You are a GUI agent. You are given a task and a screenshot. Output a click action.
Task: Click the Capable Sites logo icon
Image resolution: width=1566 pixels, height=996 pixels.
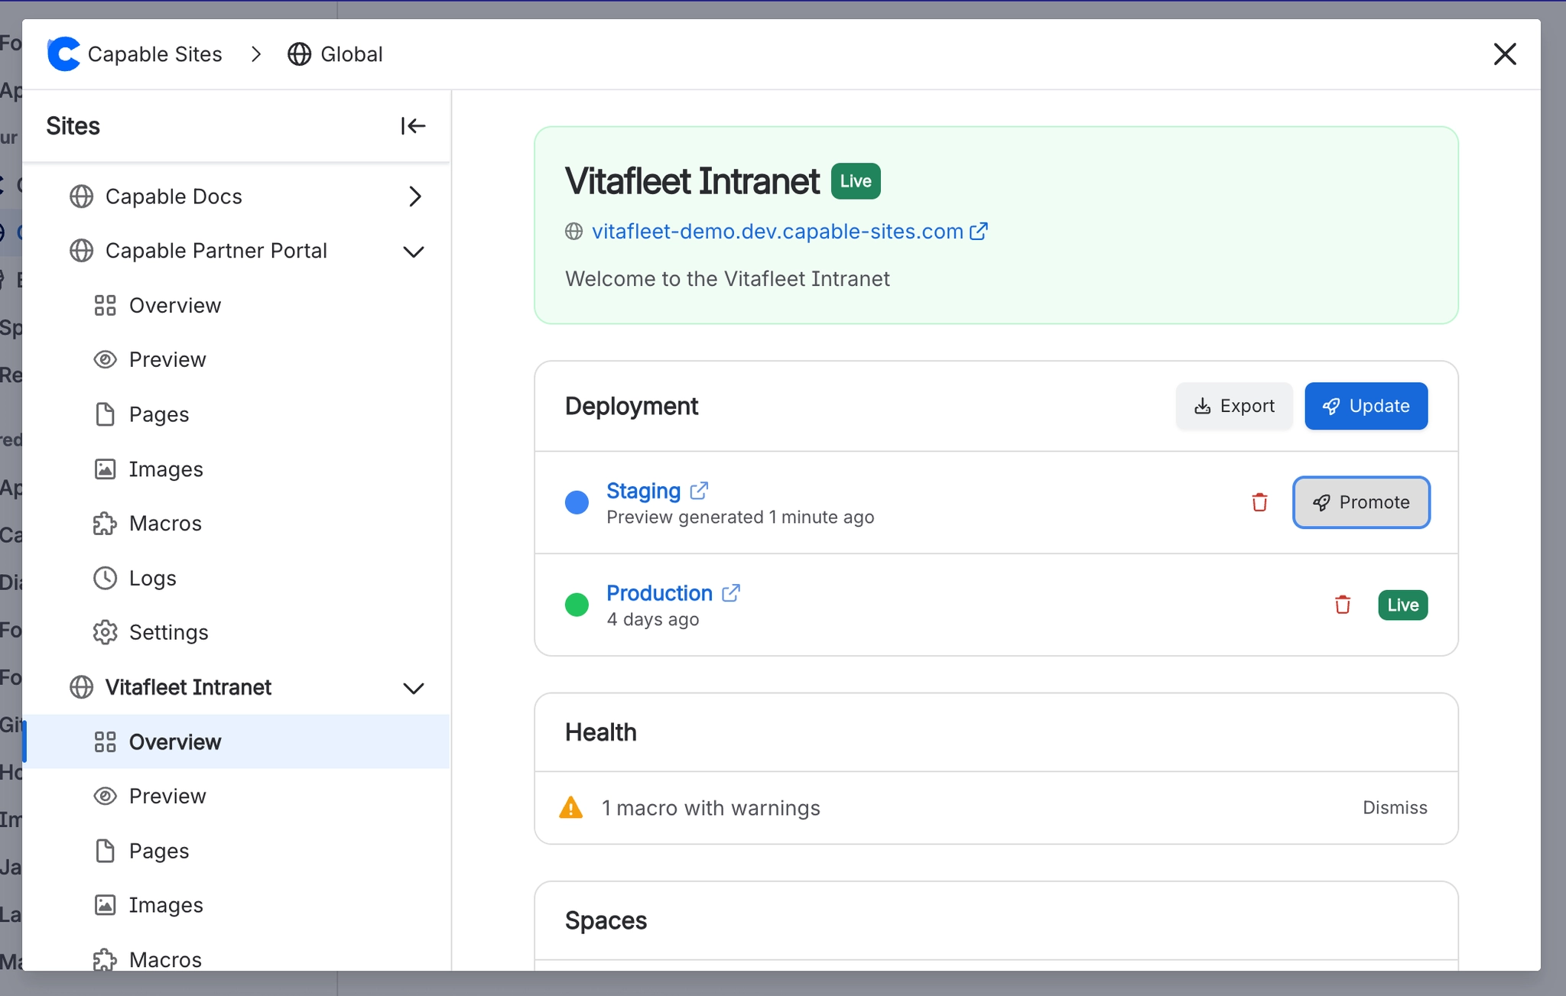point(63,54)
